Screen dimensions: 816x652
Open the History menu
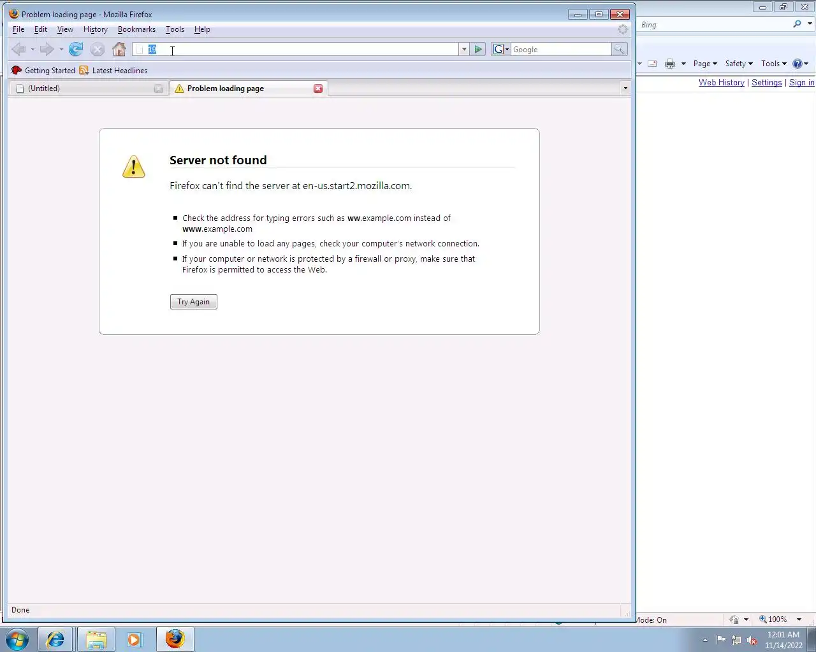96,29
